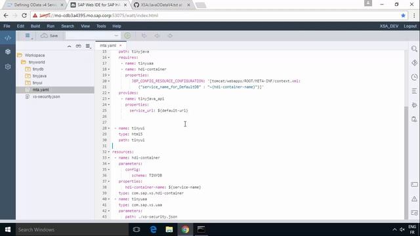420x236 pixels.
Task: Open the console panel icon in right sidebar
Action: [x=414, y=185]
